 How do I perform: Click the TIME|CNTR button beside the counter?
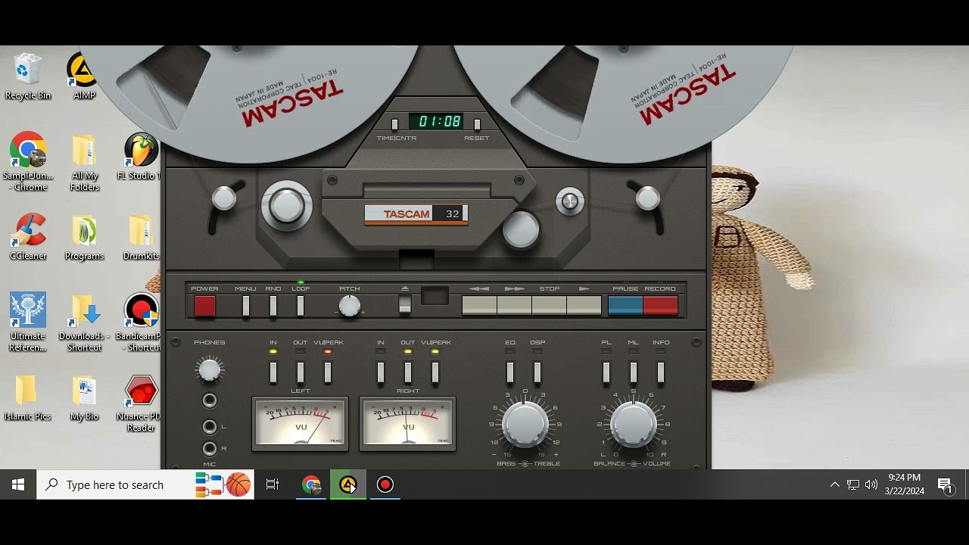click(394, 124)
